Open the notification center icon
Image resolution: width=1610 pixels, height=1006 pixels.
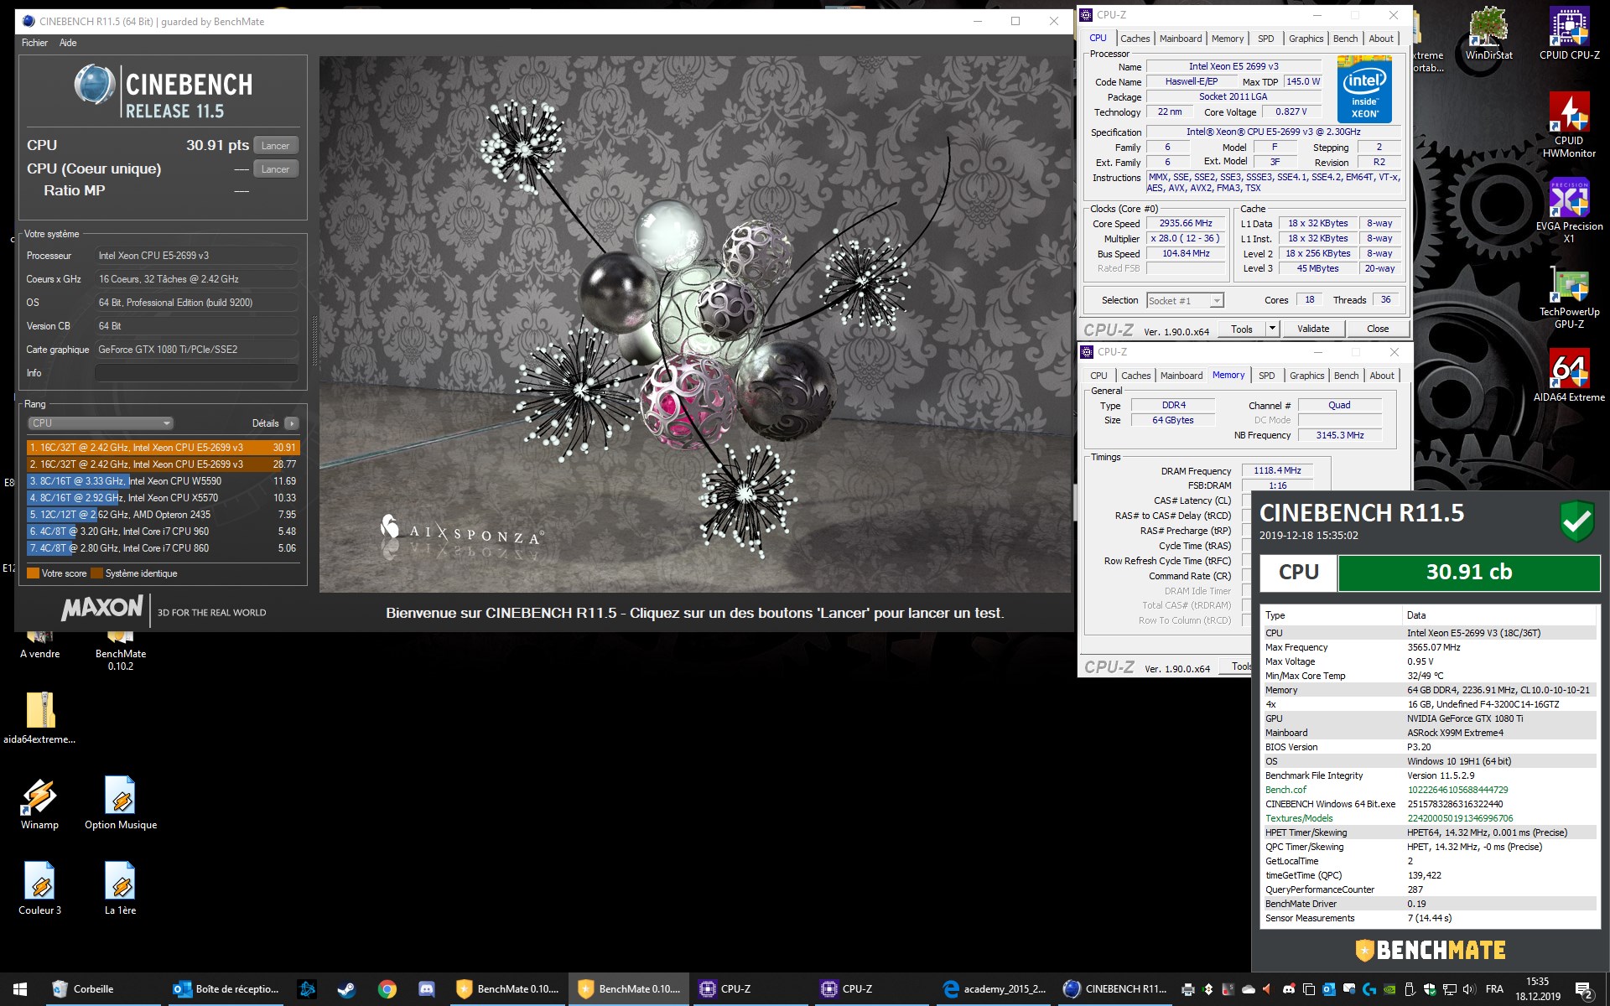point(1584,990)
